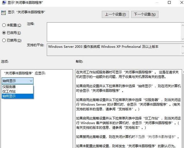The image size is (184, 148).
Task: Go to 下一个设置(N) next setting
Action: (145, 14)
